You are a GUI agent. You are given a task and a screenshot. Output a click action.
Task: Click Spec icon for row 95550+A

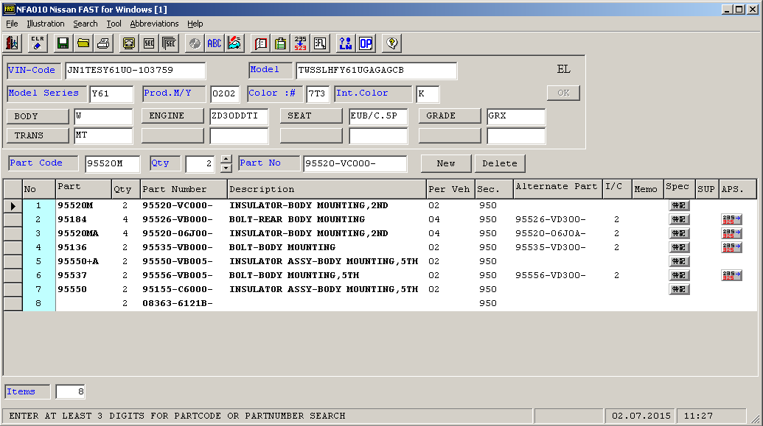[679, 261]
